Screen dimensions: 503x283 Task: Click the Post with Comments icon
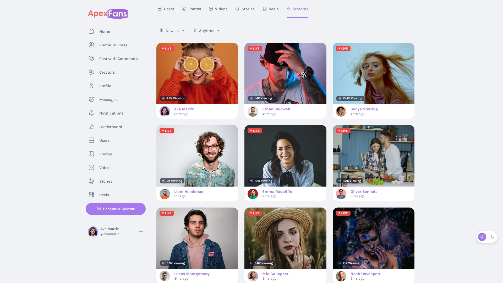pyautogui.click(x=91, y=58)
